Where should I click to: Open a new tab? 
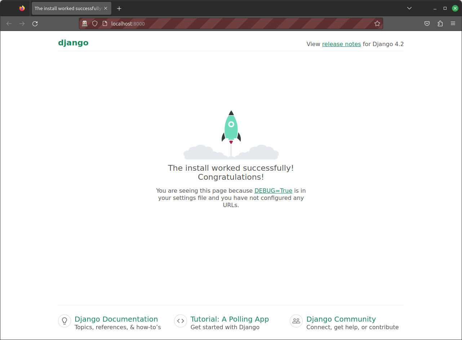point(119,8)
